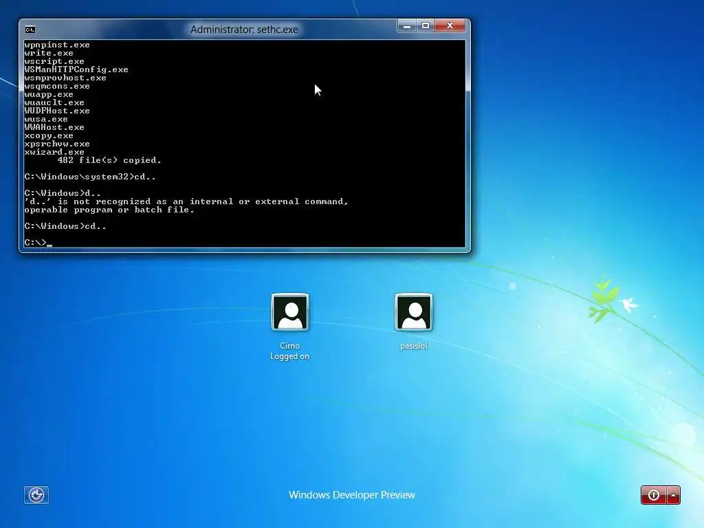Image resolution: width=704 pixels, height=528 pixels.
Task: Click the 'C:\Windows>d..' command line
Action: click(x=63, y=193)
